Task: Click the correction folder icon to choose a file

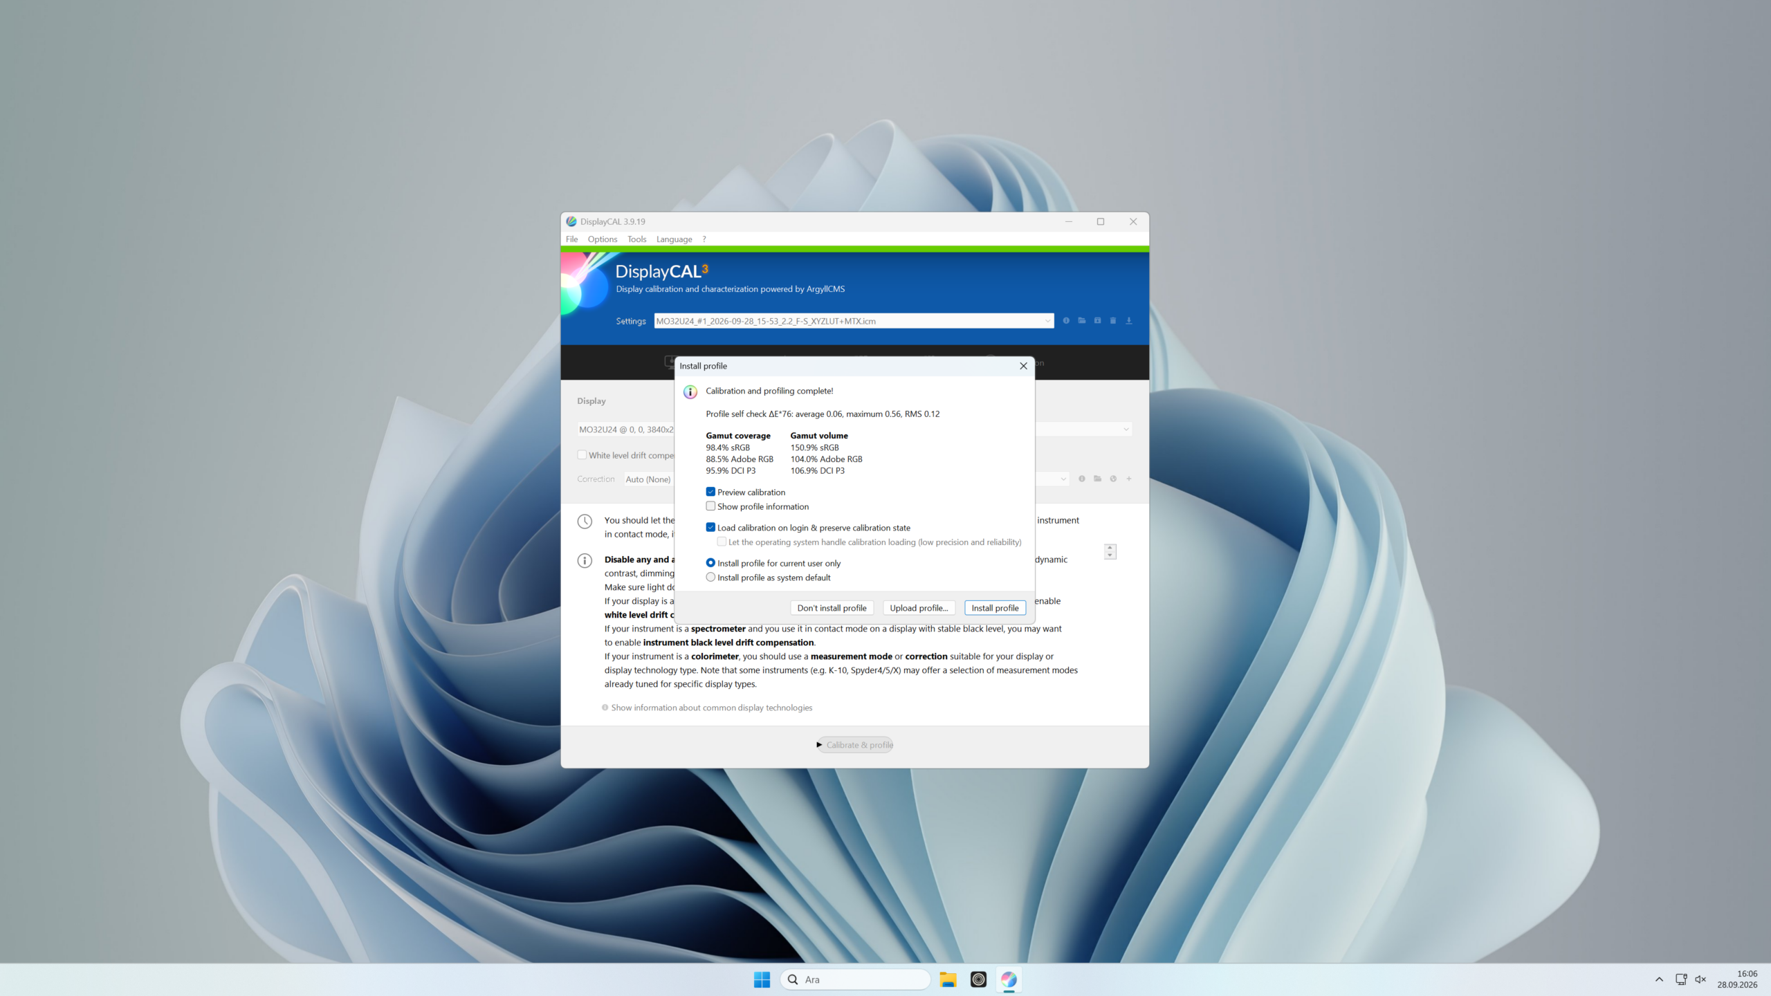Action: coord(1097,479)
